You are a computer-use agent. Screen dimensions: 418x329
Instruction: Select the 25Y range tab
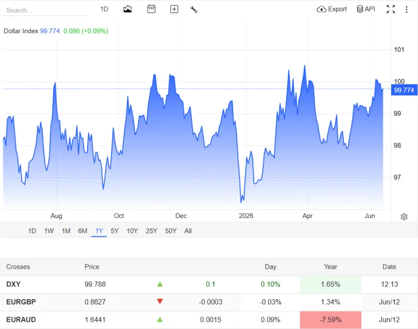tap(151, 231)
